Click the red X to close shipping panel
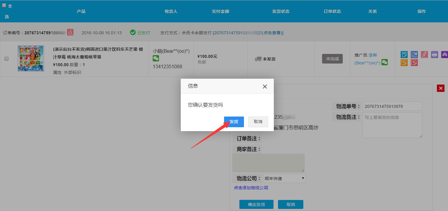Screen dimensions: 448x211 [x=441, y=88]
